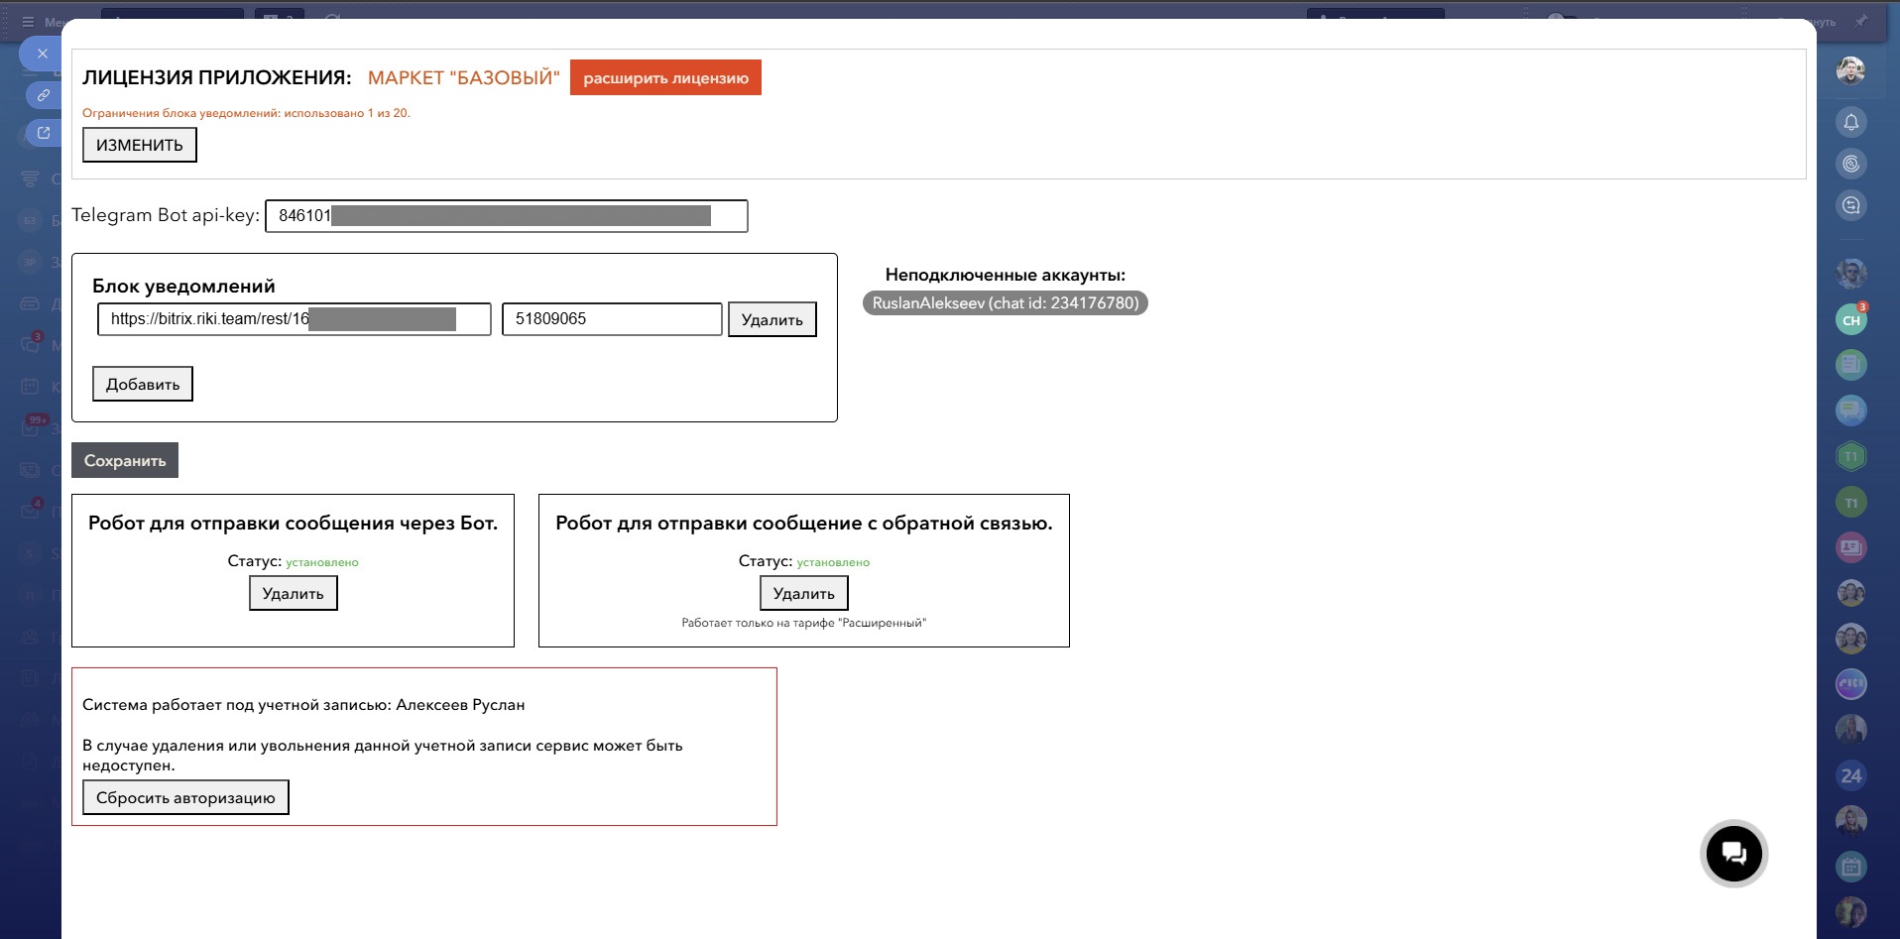
Task: Open the CH chat with 3 unread
Action: [x=1850, y=319]
